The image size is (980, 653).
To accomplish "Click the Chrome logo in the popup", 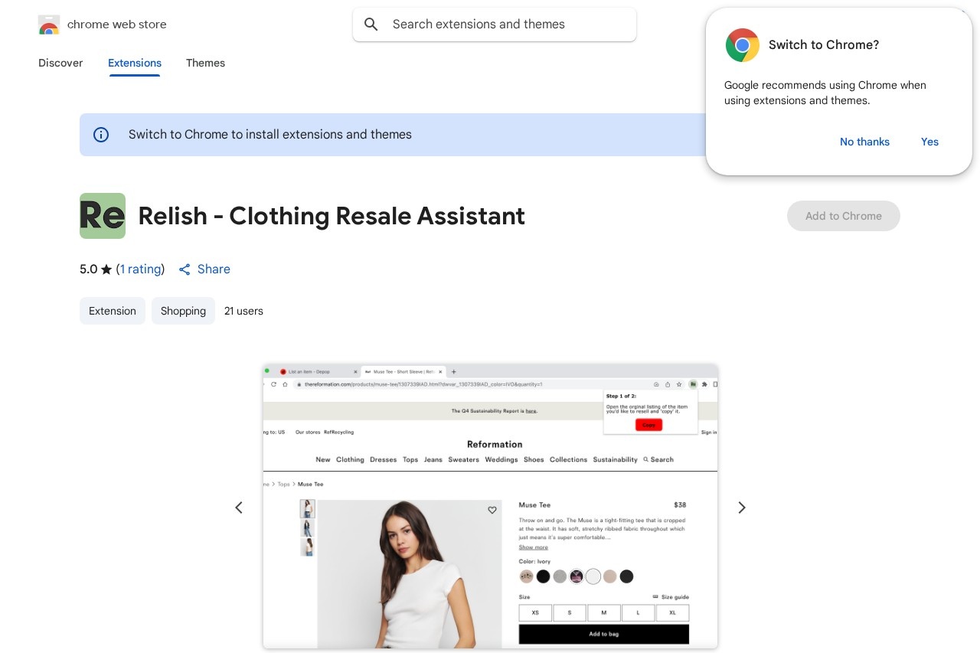I will (x=743, y=45).
